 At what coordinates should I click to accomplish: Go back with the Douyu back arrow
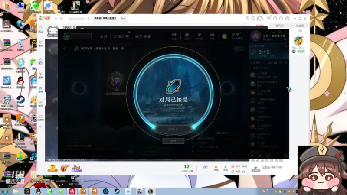pyautogui.click(x=56, y=18)
